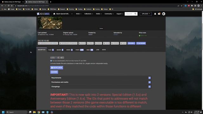Switch to the Videos tab

[x=69, y=50]
